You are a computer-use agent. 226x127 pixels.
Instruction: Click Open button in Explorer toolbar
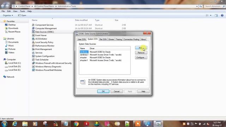pyautogui.click(x=22, y=15)
